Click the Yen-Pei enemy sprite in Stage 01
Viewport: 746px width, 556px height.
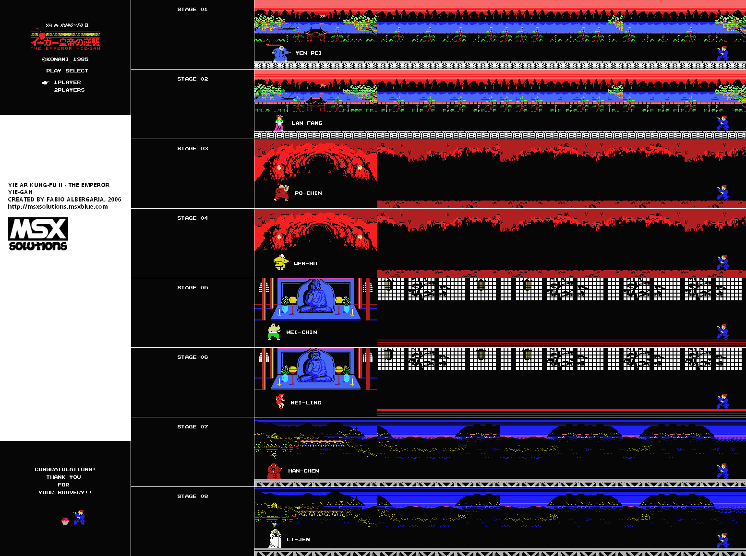click(280, 53)
